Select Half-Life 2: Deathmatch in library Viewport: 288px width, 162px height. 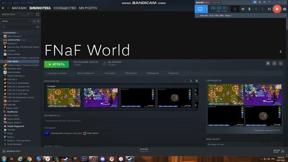click(x=18, y=83)
